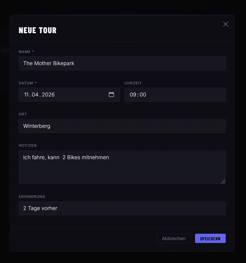
Task: Select the minutes 00 in the Uhrzeit field
Action: 143,95
